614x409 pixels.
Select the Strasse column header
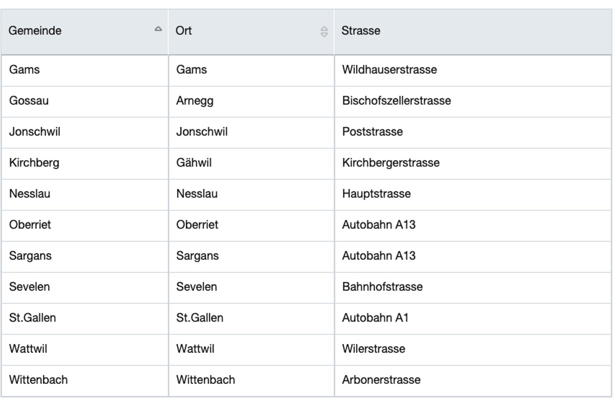point(361,31)
